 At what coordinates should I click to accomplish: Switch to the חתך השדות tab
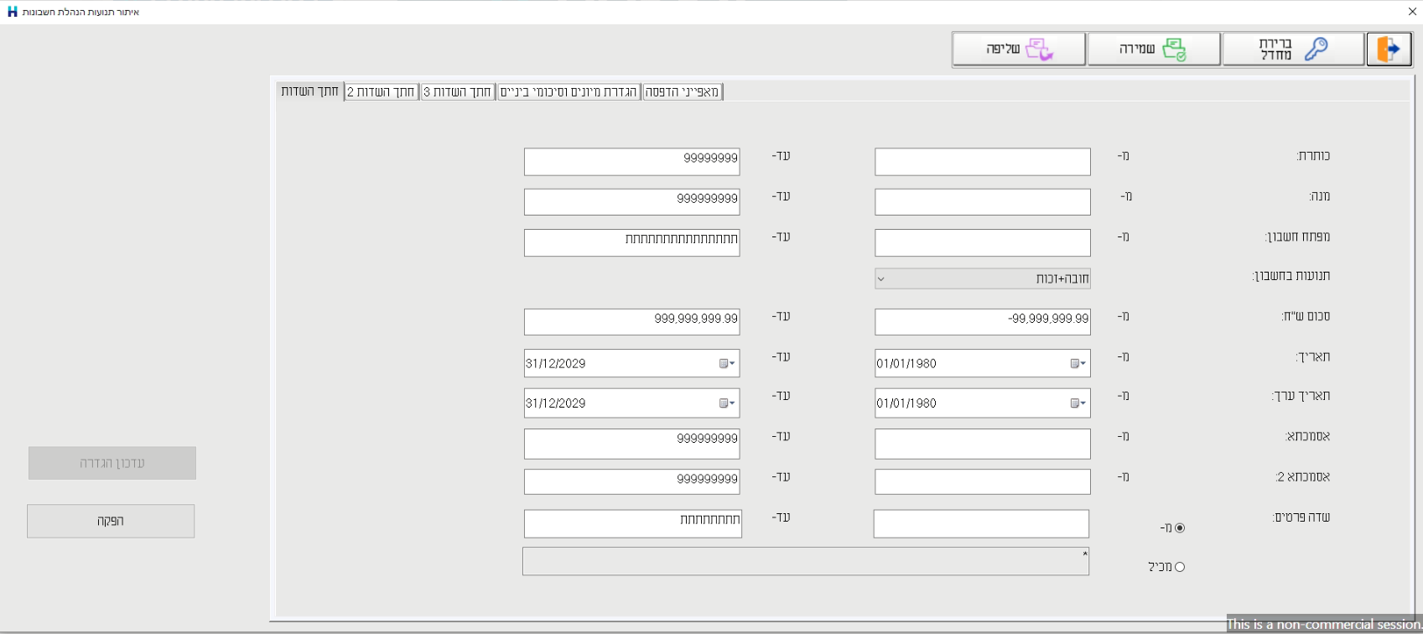point(310,91)
